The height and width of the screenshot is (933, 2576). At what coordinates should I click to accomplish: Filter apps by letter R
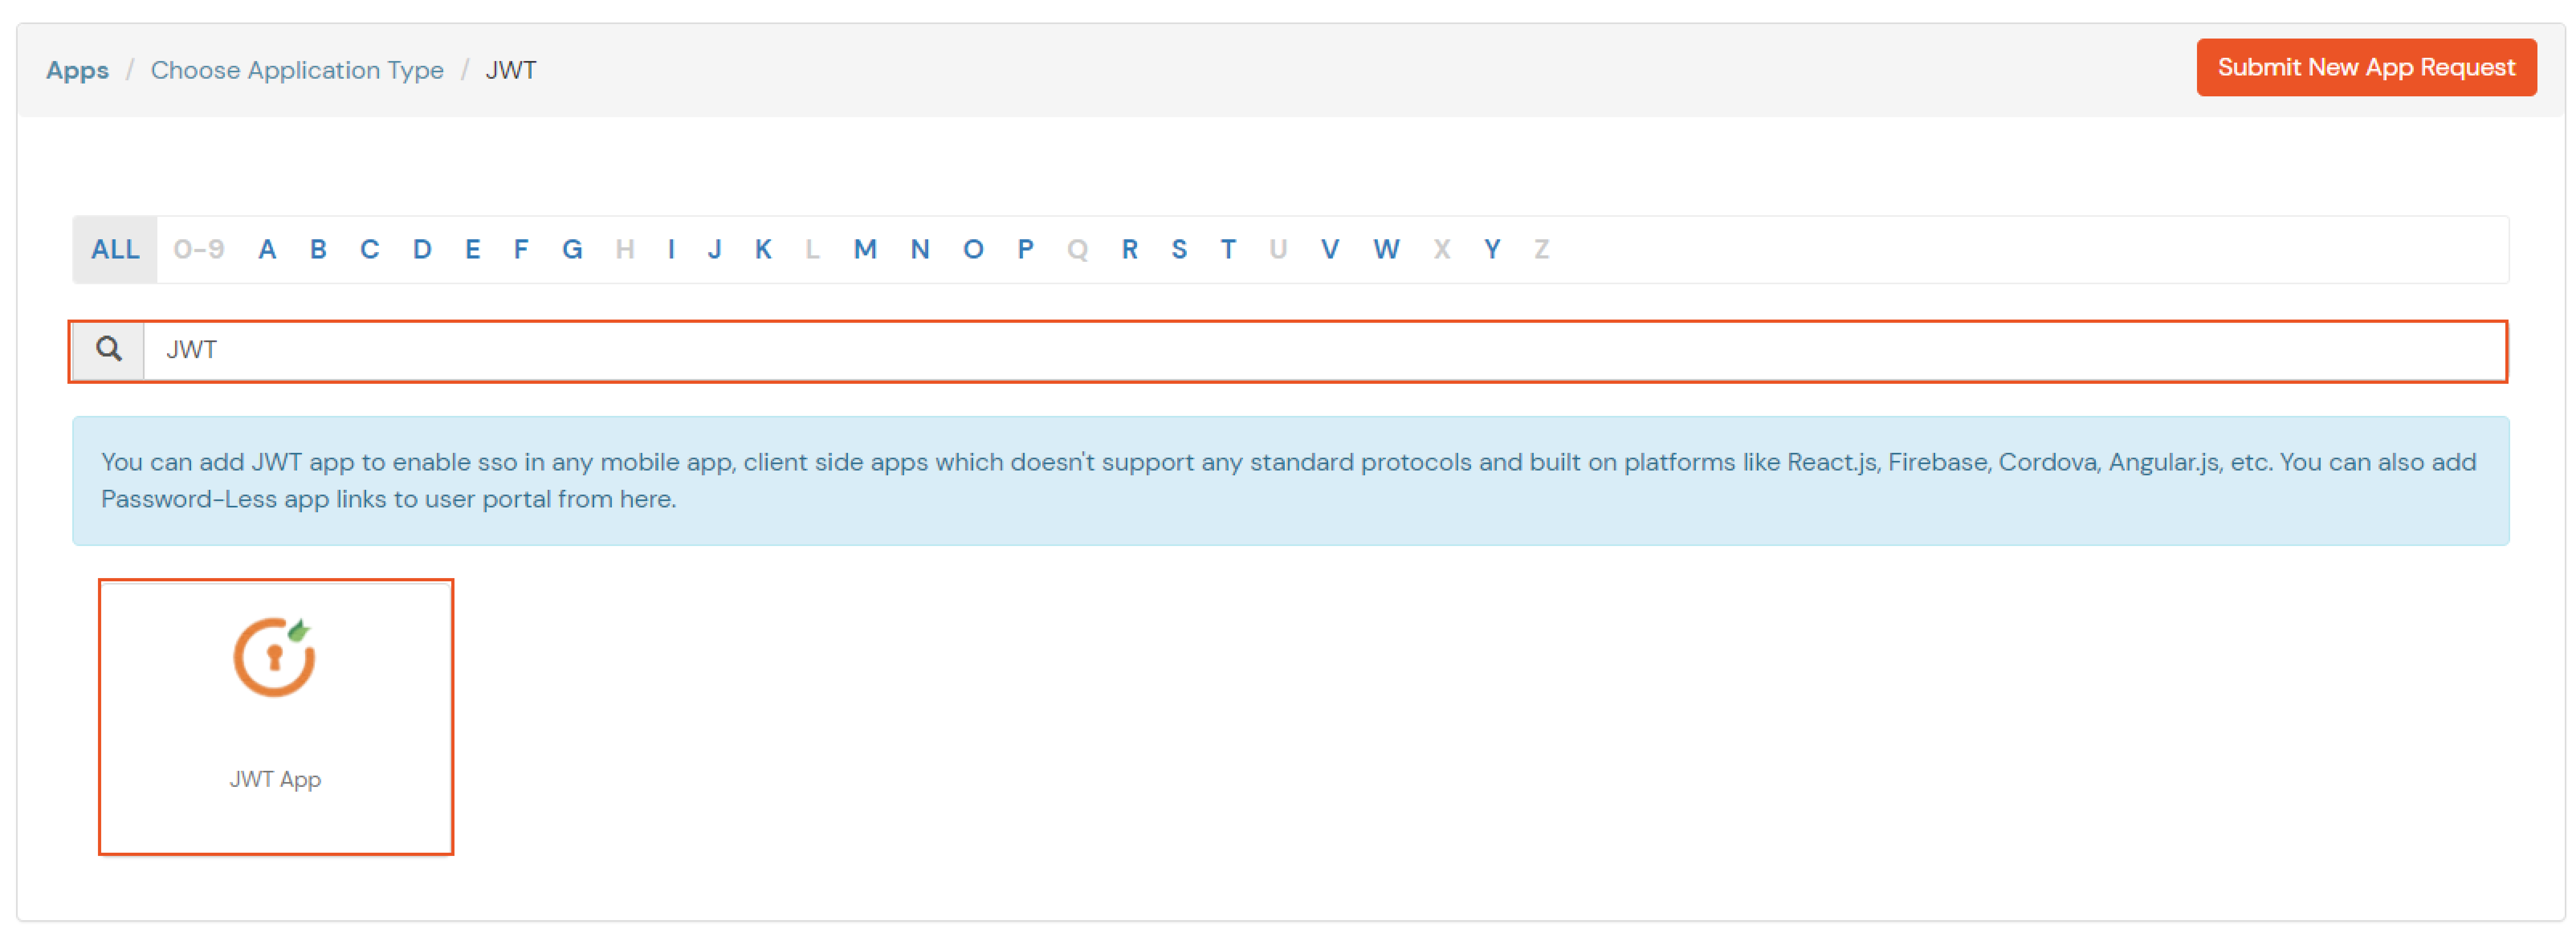(x=1129, y=249)
